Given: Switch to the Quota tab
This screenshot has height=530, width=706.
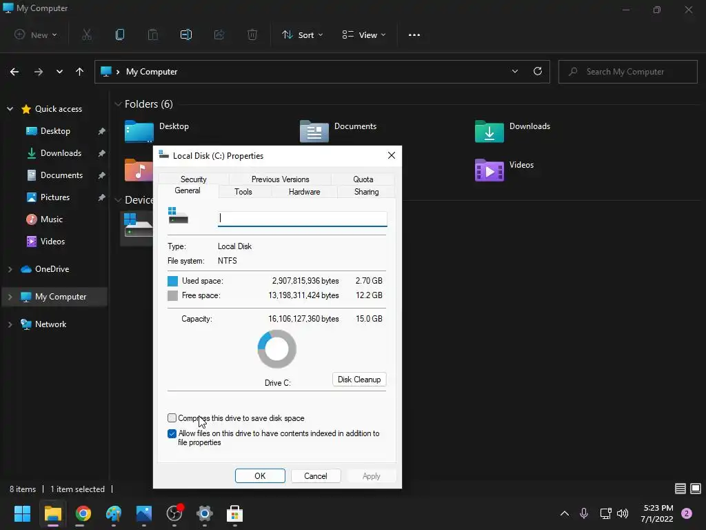Looking at the screenshot, I should pyautogui.click(x=363, y=179).
